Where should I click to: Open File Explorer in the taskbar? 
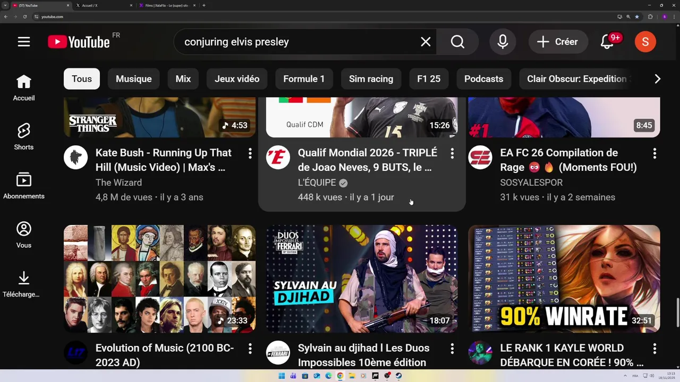[352, 376]
